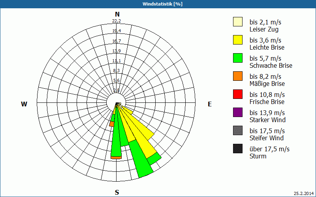Click the 'Sturm' legend label

(258, 156)
